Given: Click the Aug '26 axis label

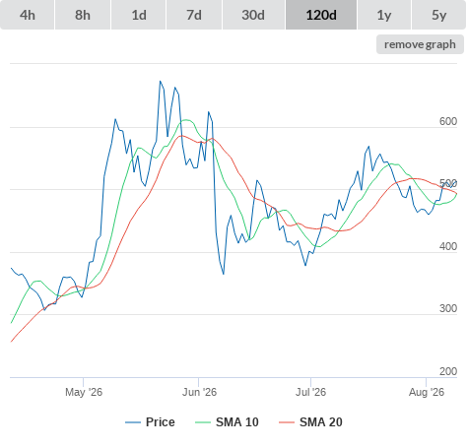Looking at the screenshot, I should click(427, 392).
